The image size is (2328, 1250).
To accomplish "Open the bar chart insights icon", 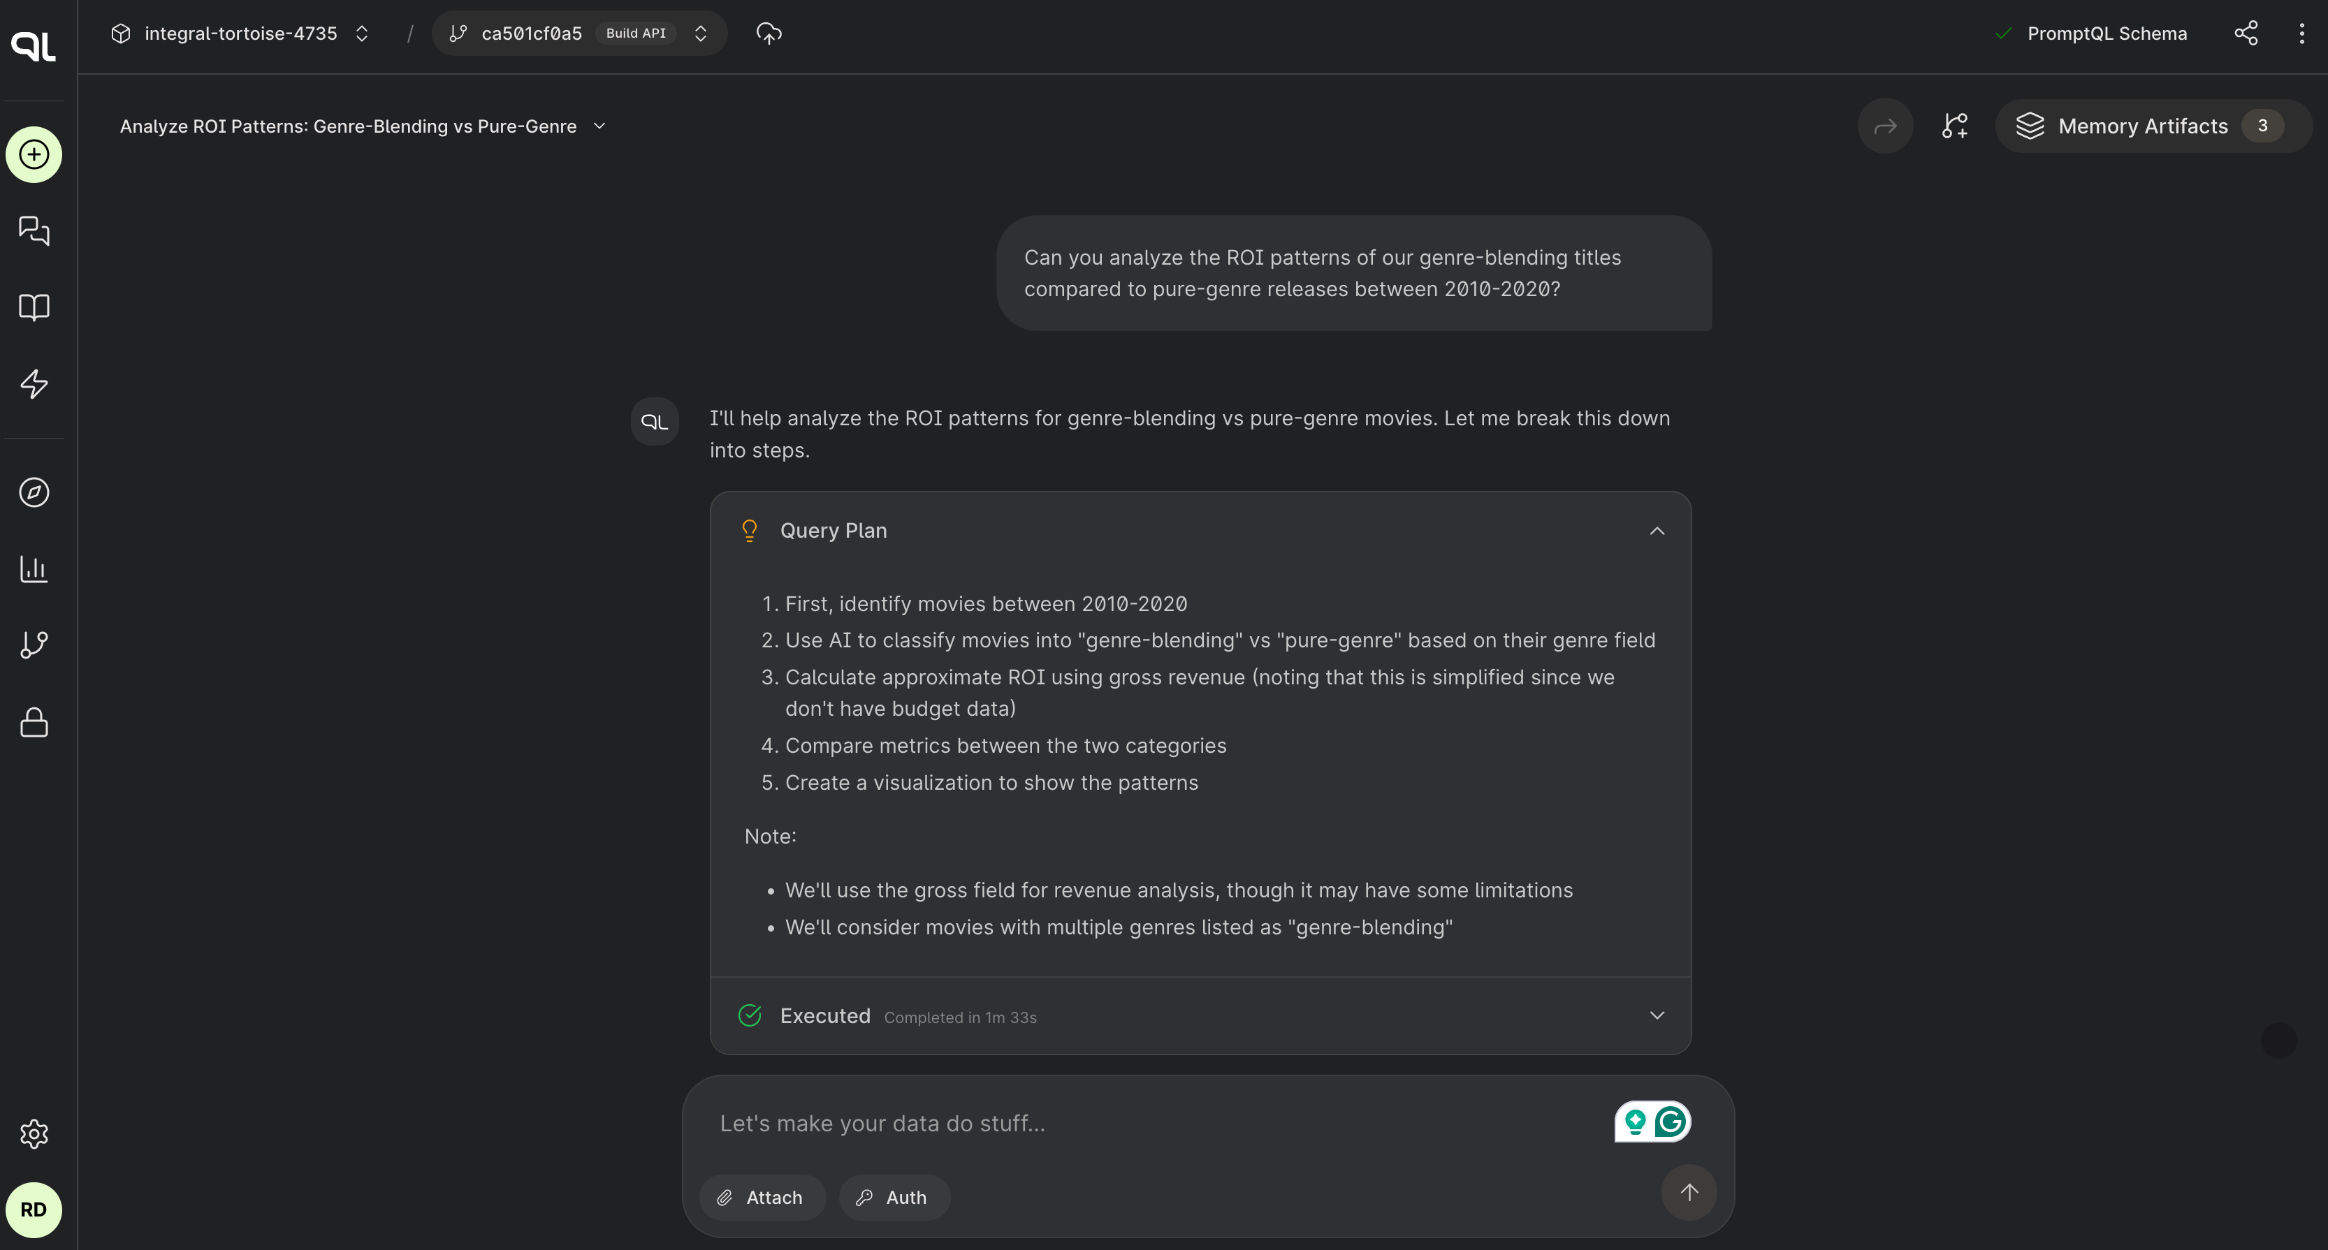I will 34,569.
